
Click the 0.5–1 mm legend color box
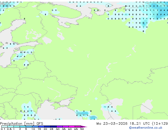click(11, 127)
